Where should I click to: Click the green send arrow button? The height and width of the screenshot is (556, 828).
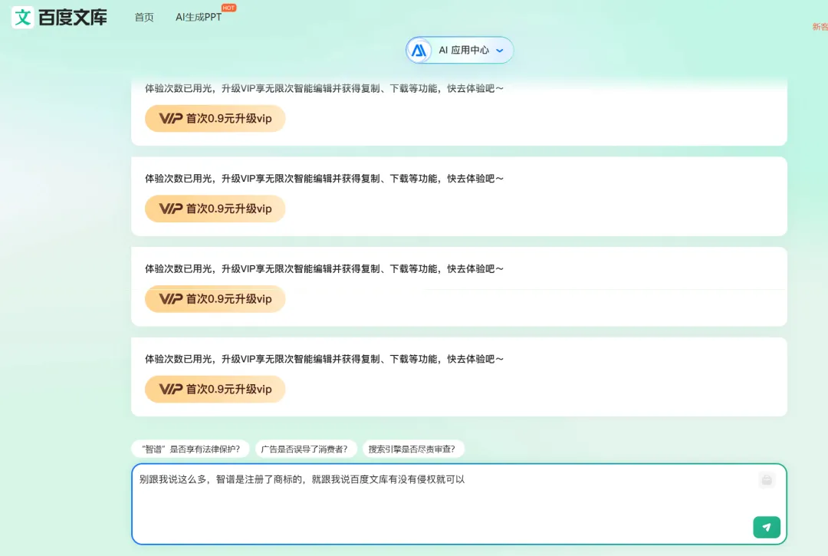766,527
